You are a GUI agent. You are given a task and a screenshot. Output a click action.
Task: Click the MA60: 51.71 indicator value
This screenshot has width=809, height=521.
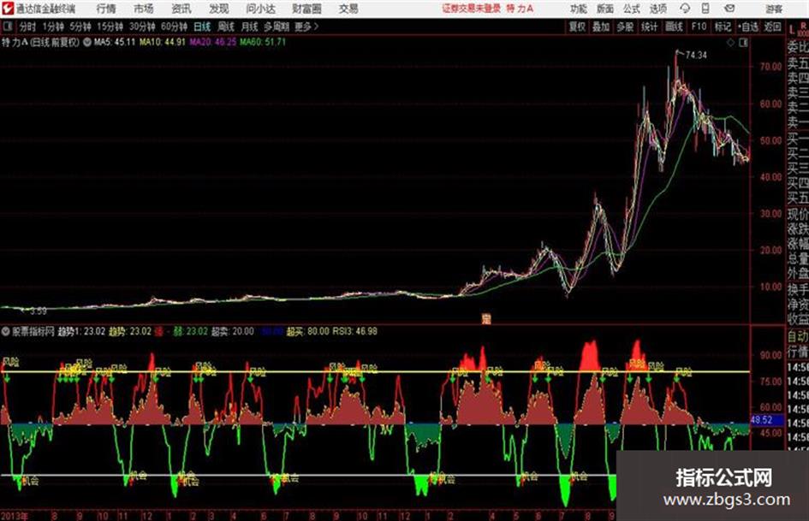[x=263, y=42]
